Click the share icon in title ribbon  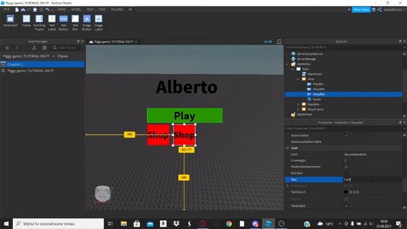click(379, 10)
